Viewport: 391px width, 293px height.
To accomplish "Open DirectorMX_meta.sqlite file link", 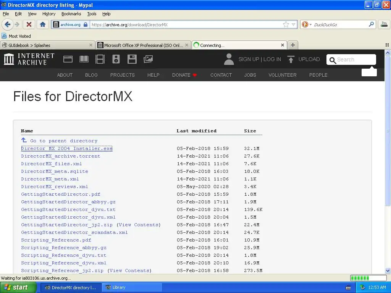I will (x=55, y=171).
